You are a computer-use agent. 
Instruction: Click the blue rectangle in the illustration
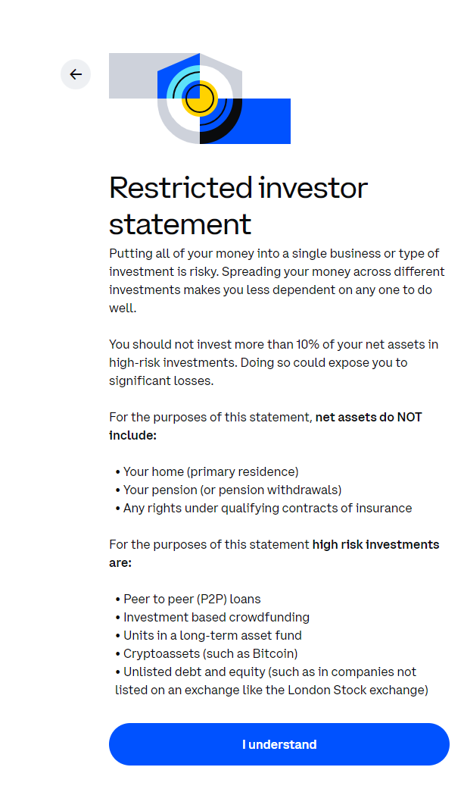coord(266,121)
